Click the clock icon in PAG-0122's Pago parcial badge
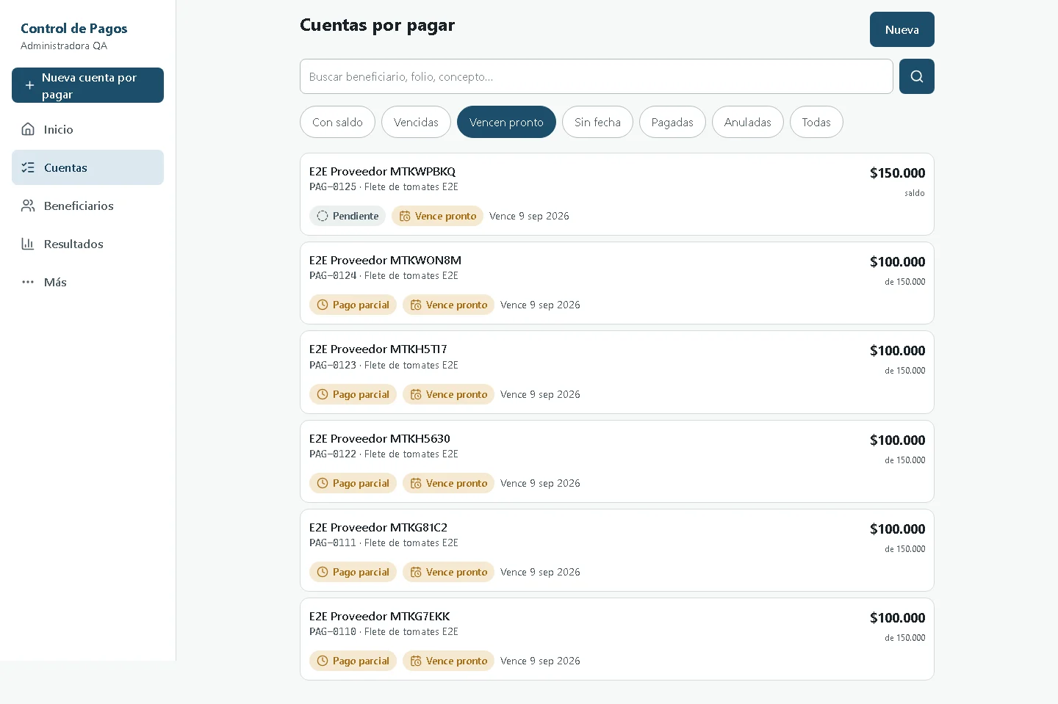Image resolution: width=1058 pixels, height=704 pixels. 323,483
